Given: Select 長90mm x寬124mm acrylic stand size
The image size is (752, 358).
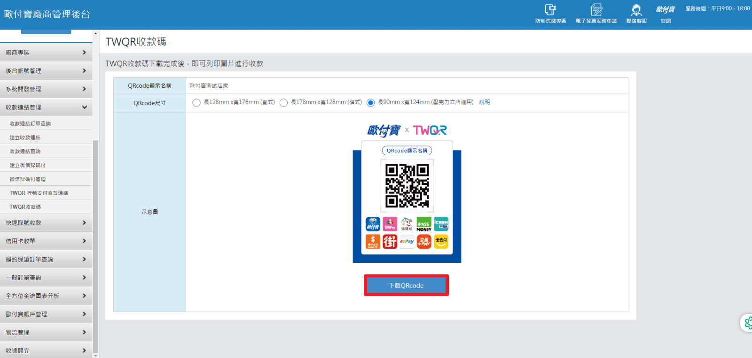Looking at the screenshot, I should (370, 103).
